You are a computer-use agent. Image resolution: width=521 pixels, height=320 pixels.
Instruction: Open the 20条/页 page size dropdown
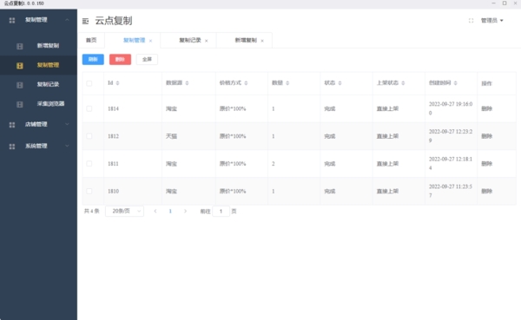pyautogui.click(x=124, y=211)
